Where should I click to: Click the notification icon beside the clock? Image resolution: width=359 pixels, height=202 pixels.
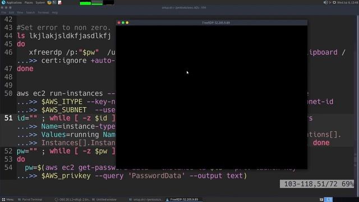(334, 2)
